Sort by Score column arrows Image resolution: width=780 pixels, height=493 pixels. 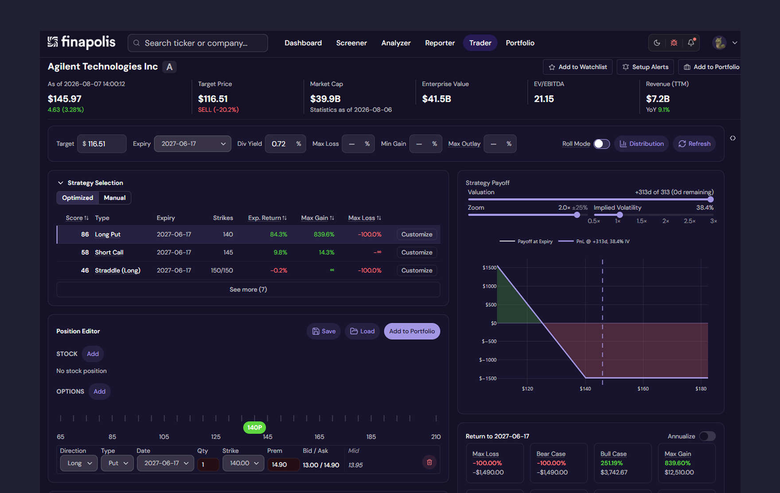pos(86,218)
